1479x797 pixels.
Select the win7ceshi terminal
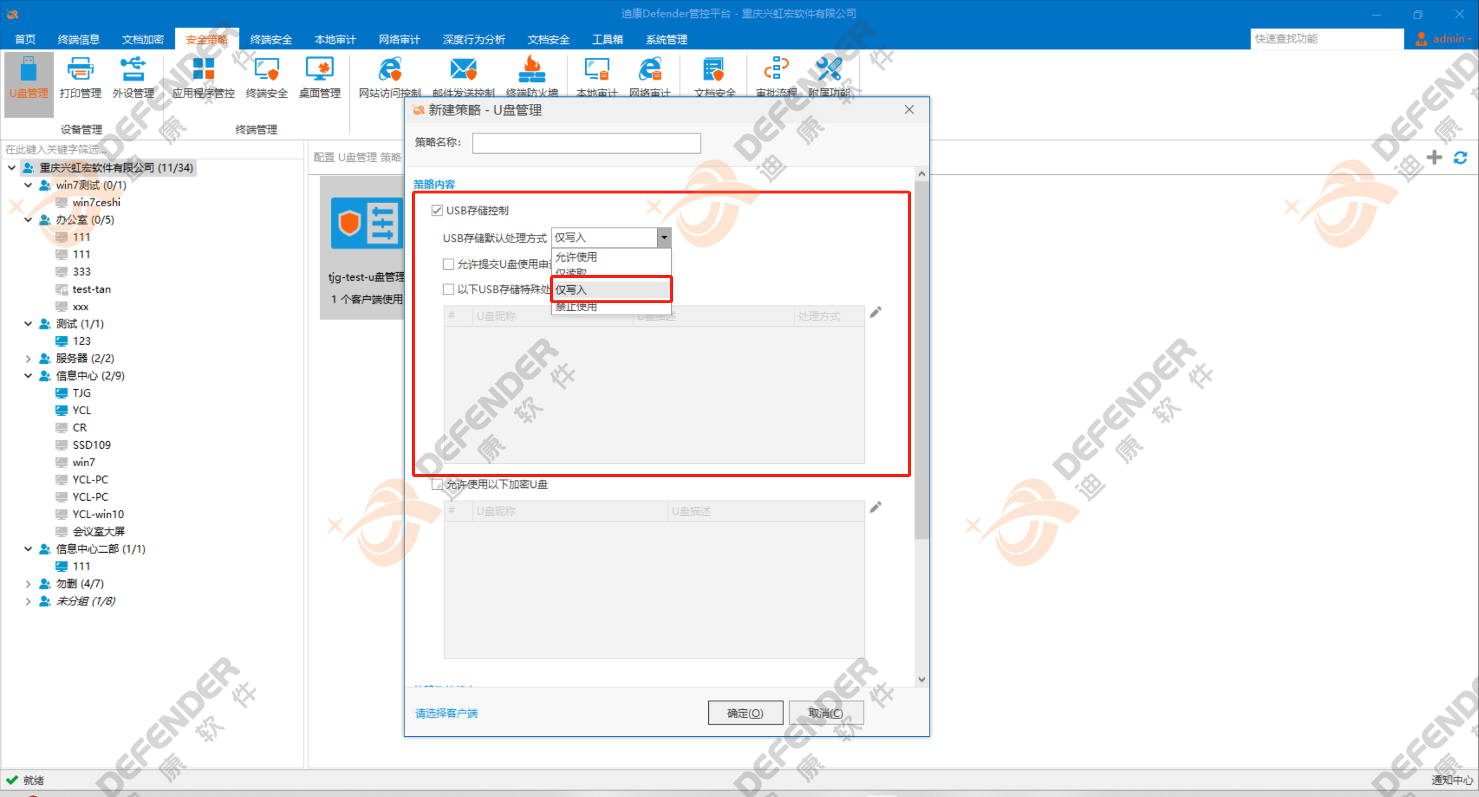click(96, 202)
